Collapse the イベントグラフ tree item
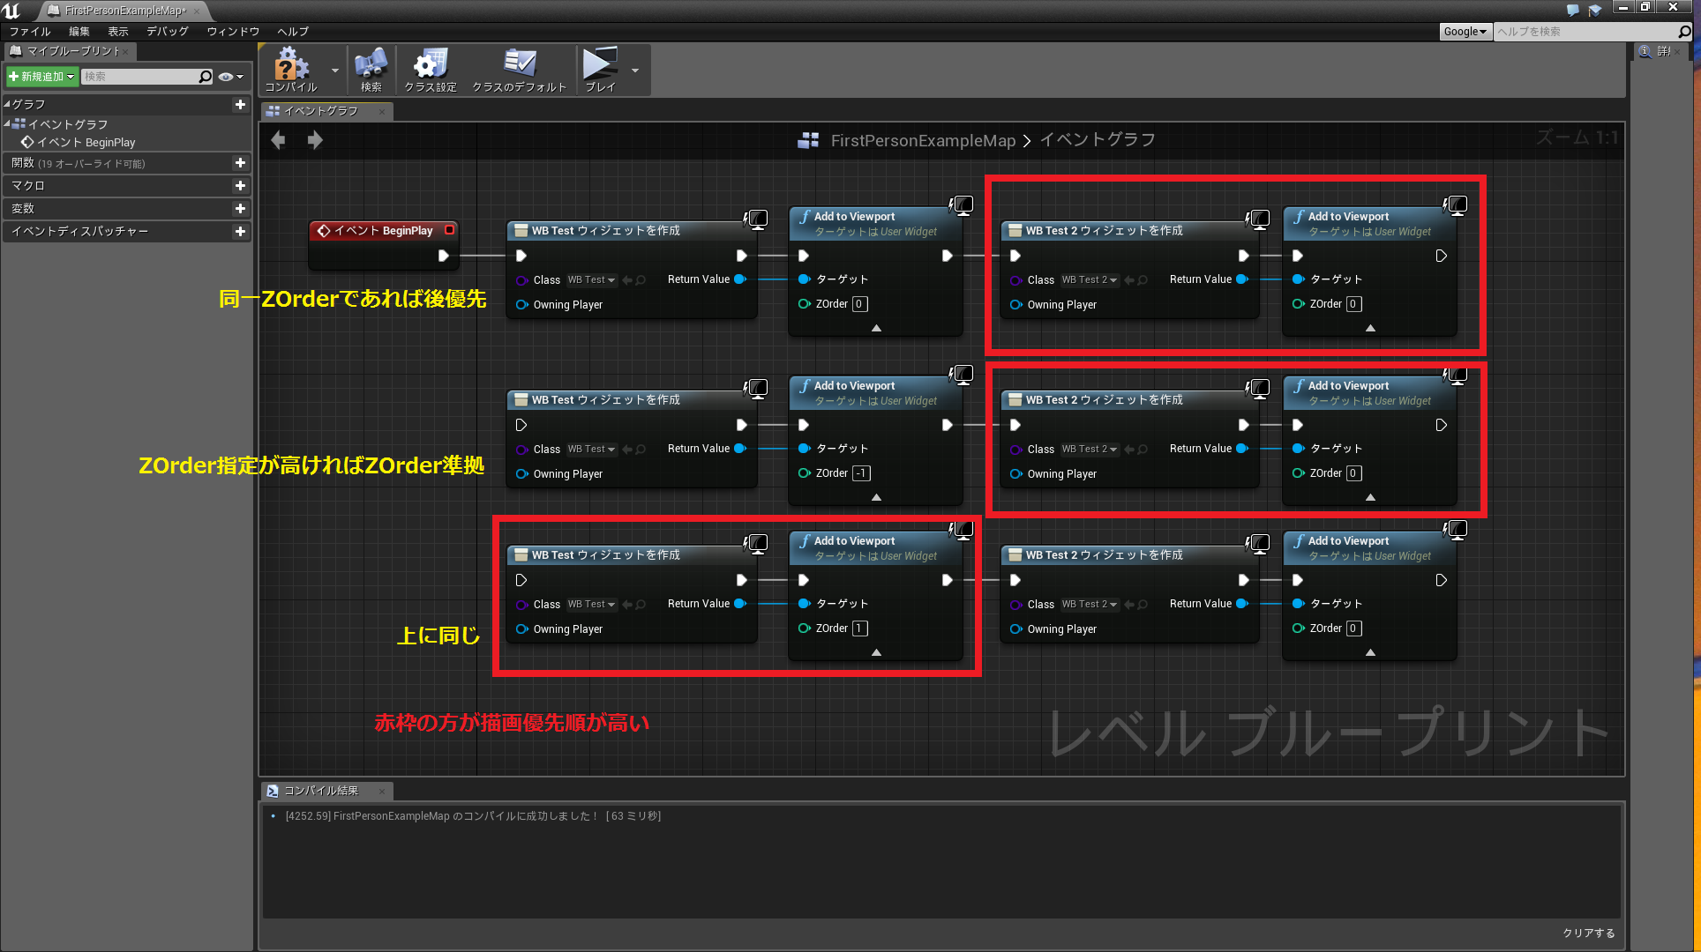1701x952 pixels. click(8, 124)
